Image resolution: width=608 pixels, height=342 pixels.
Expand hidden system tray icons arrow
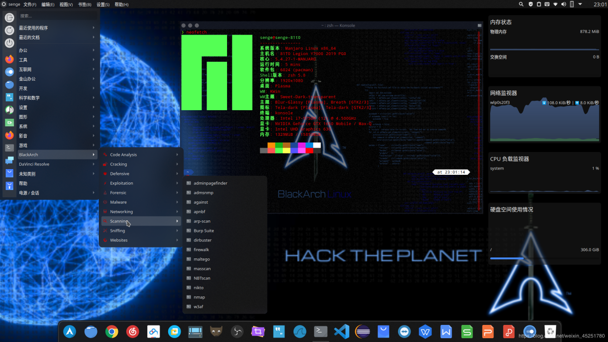580,4
